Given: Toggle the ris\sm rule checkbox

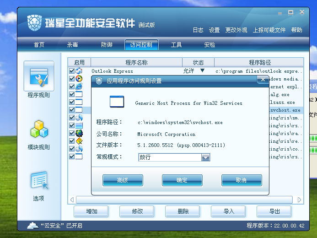Looking at the screenshot, I should (72, 118).
